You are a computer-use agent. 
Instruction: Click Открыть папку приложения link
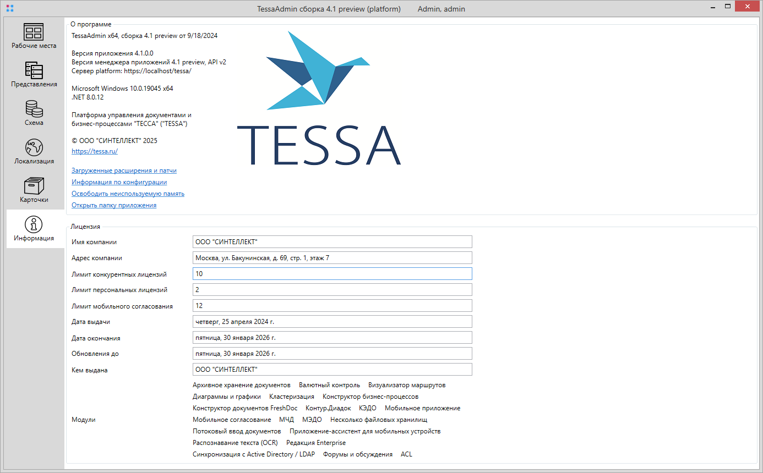(114, 205)
